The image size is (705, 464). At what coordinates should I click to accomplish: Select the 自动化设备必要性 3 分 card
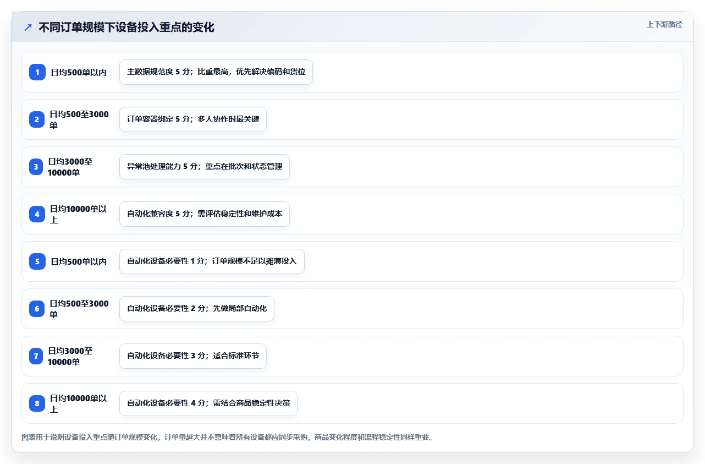pos(193,356)
